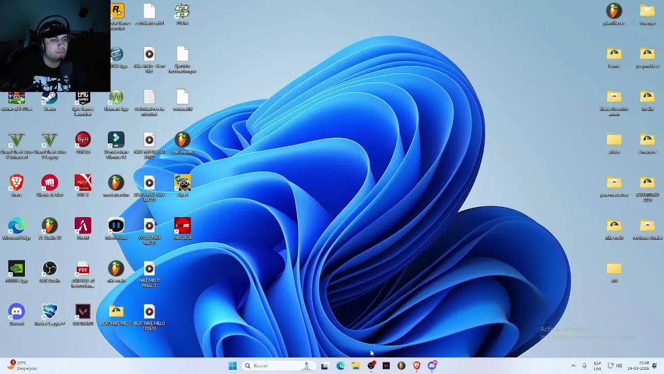Launch Cliente de Riot shortcut
The image size is (664, 374).
[x=49, y=185]
